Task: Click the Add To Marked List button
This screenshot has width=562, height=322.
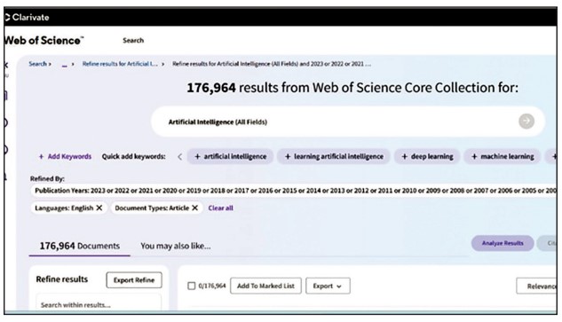Action: [x=265, y=286]
